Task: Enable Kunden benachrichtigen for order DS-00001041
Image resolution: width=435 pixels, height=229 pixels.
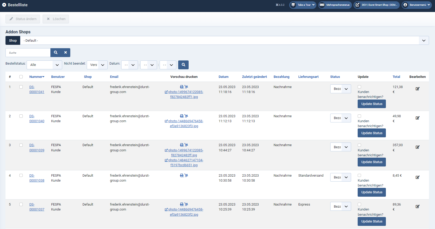Action: click(359, 87)
